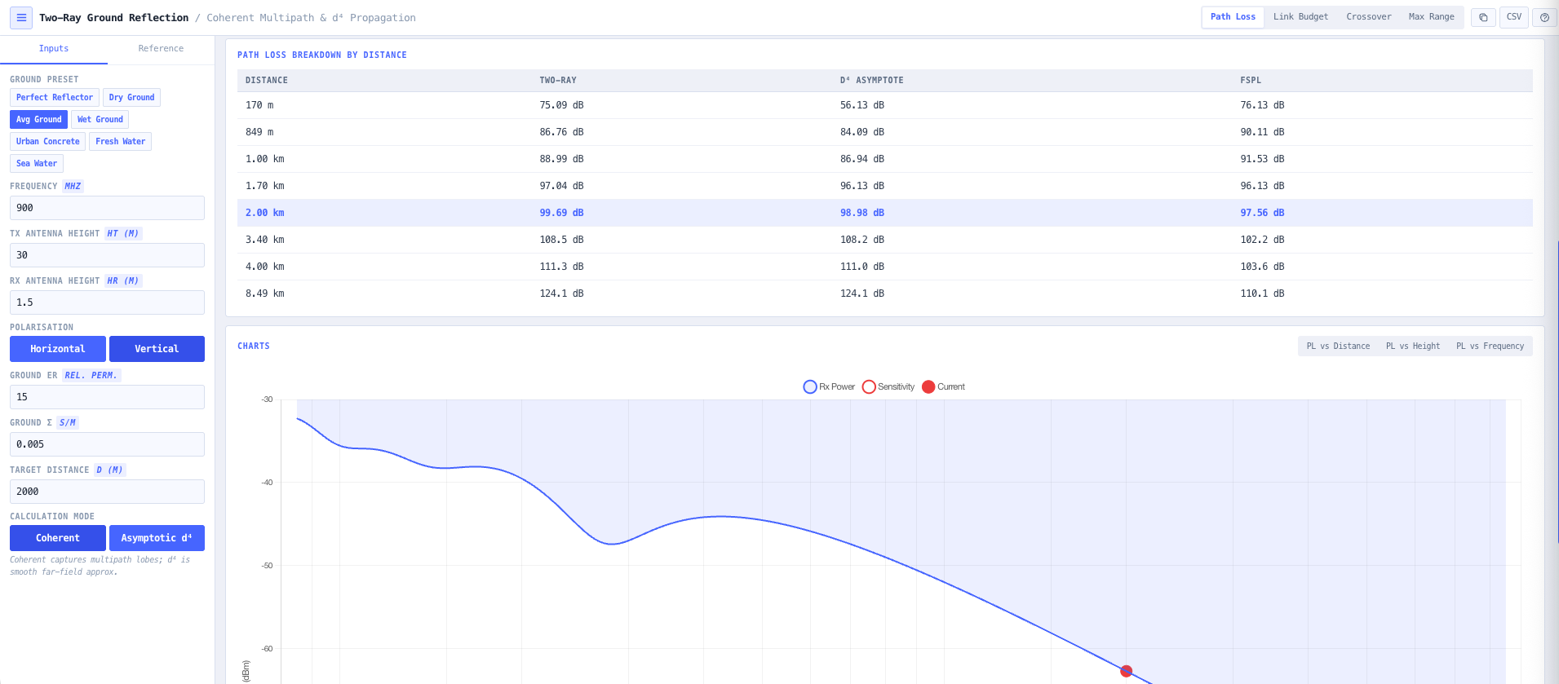Export data with the CSV button
1559x684 pixels.
1514,17
